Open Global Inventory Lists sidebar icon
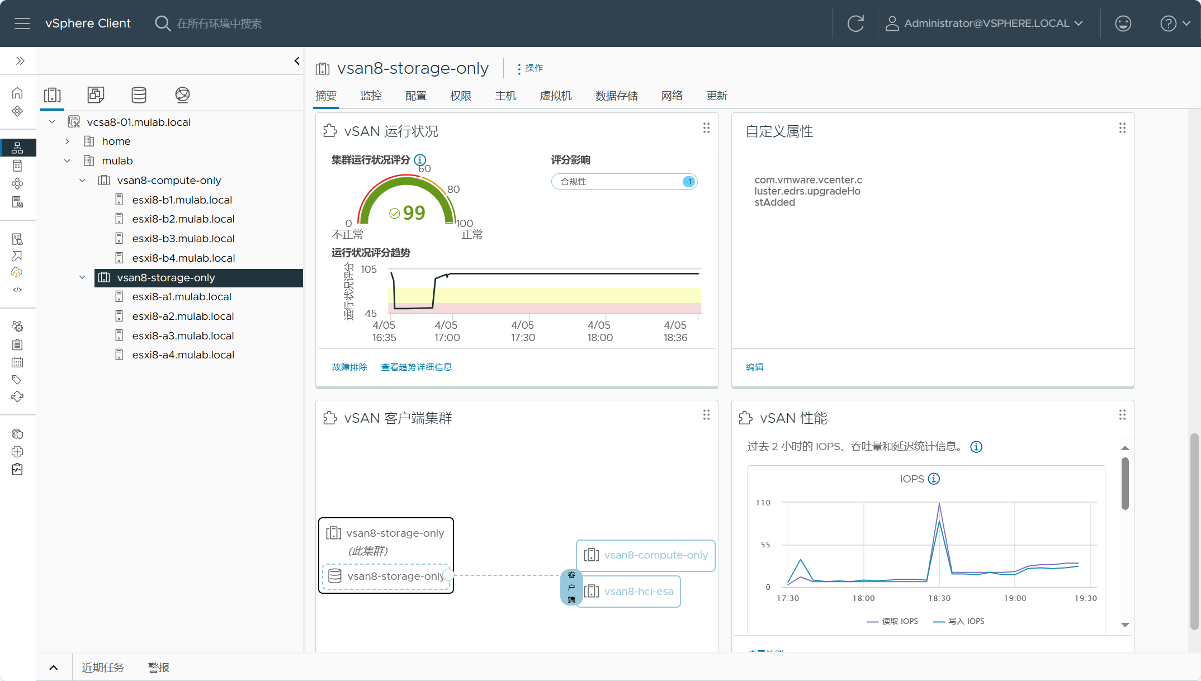The image size is (1201, 681). click(17, 202)
